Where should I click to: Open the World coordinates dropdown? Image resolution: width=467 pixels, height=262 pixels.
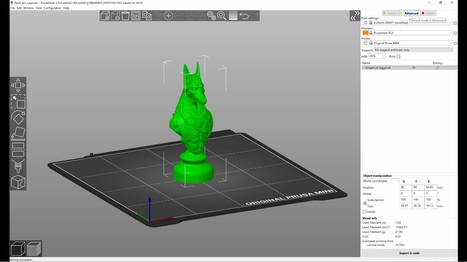(x=381, y=181)
